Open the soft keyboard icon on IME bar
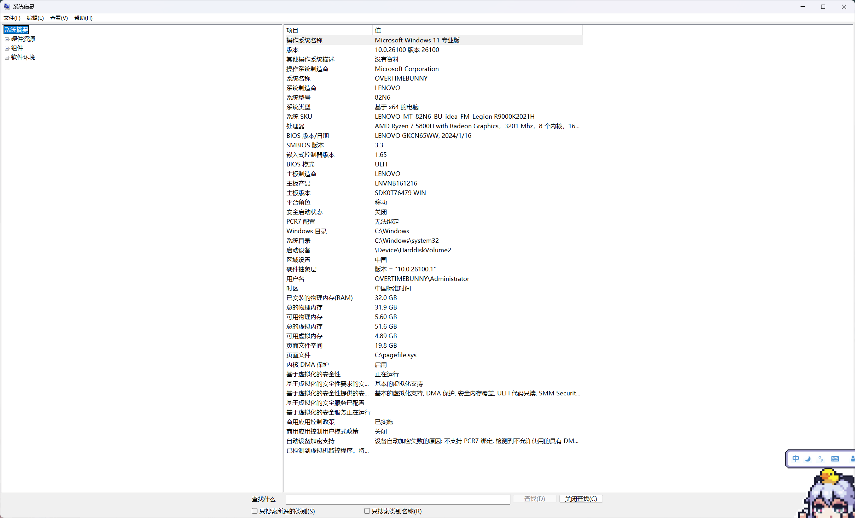Viewport: 855px width, 518px height. pyautogui.click(x=835, y=459)
